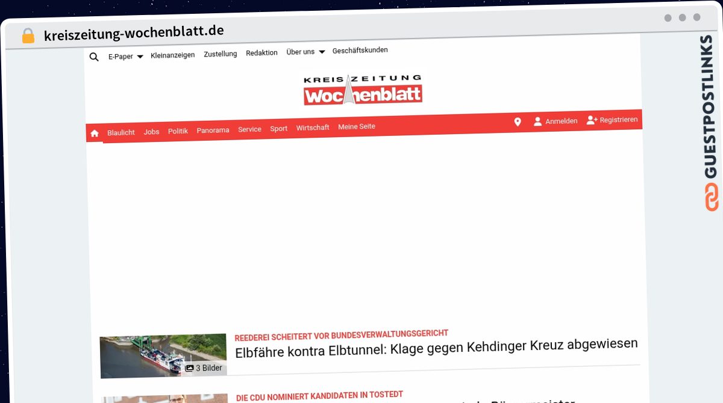The width and height of the screenshot is (723, 403).
Task: Click the padlock icon in address bar
Action: (28, 36)
